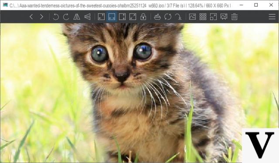
Task: Delete the current image with trash icon
Action: tap(235, 17)
